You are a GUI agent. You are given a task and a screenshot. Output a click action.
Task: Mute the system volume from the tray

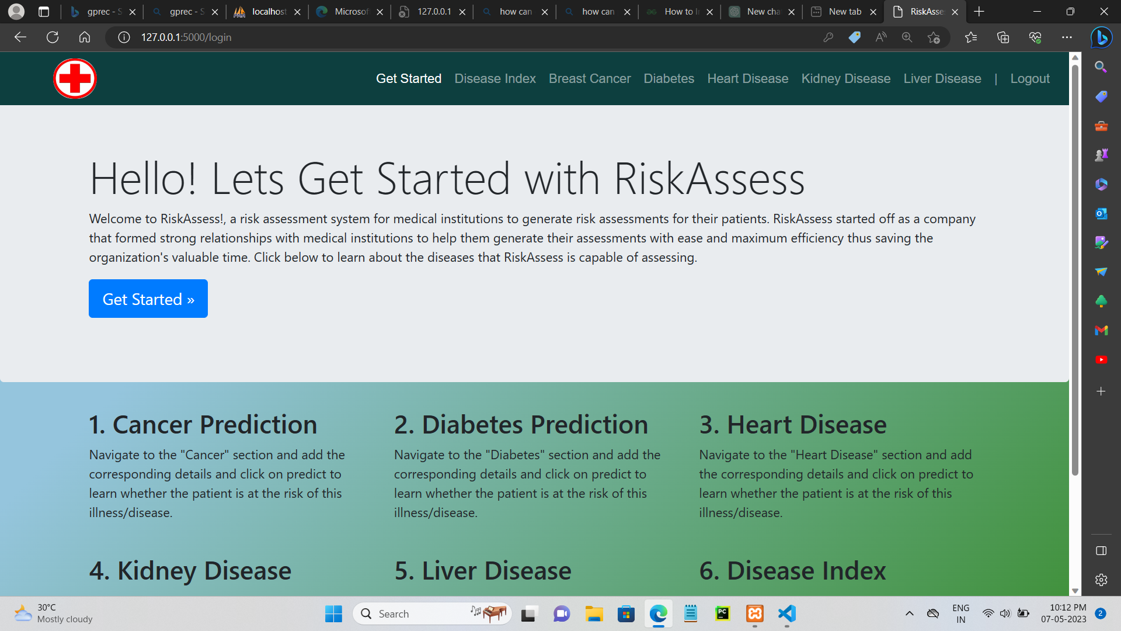[1005, 613]
